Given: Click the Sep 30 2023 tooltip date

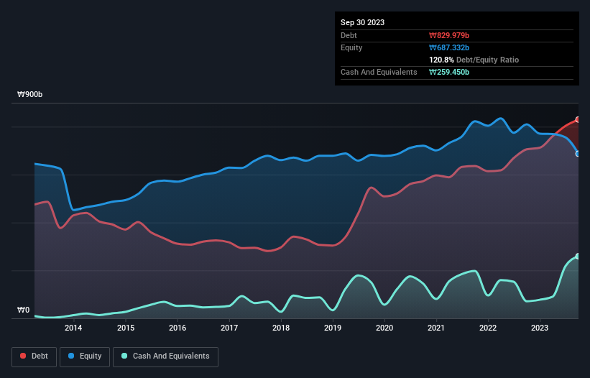Looking at the screenshot, I should coord(362,22).
